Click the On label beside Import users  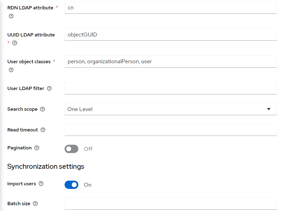click(87, 185)
